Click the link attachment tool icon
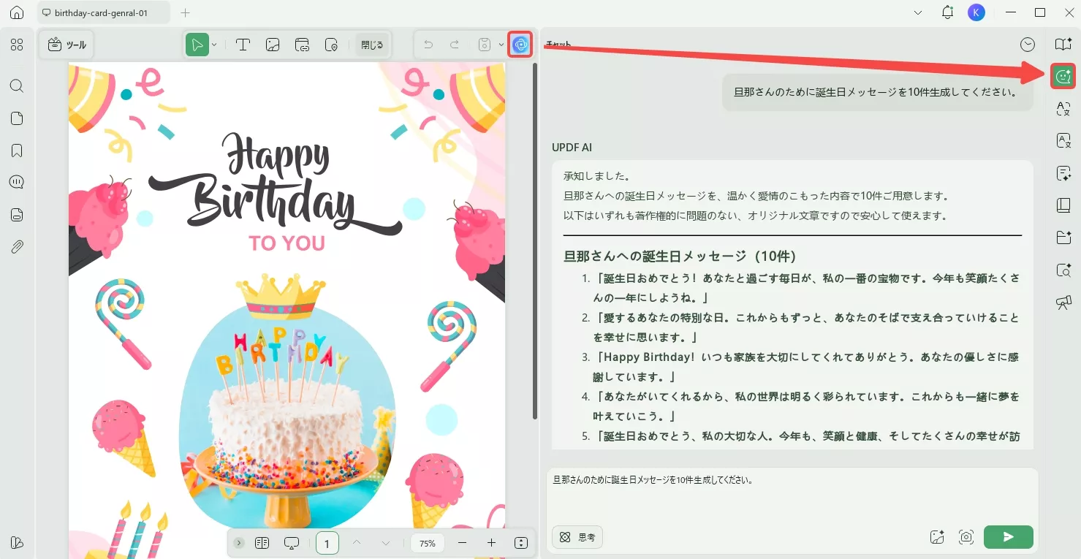1081x559 pixels. [x=302, y=45]
